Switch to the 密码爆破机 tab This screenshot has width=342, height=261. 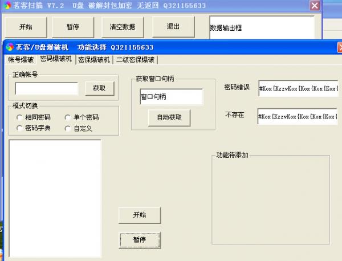click(56, 59)
